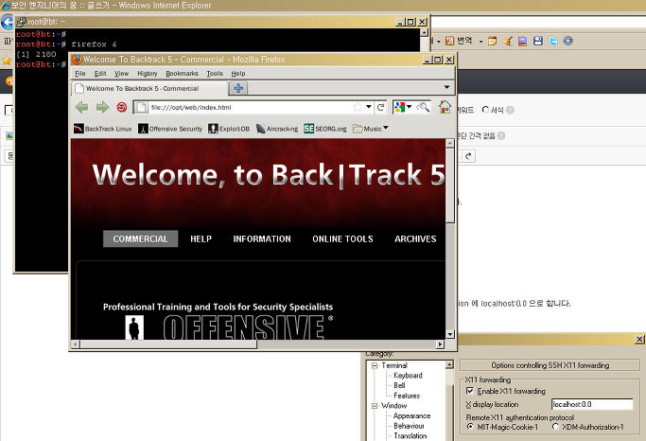Click the IE favorites star icon
The height and width of the screenshot is (441, 646).
tap(7, 61)
